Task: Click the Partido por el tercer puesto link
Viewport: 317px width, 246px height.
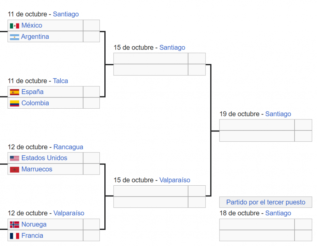Action: 266,202
